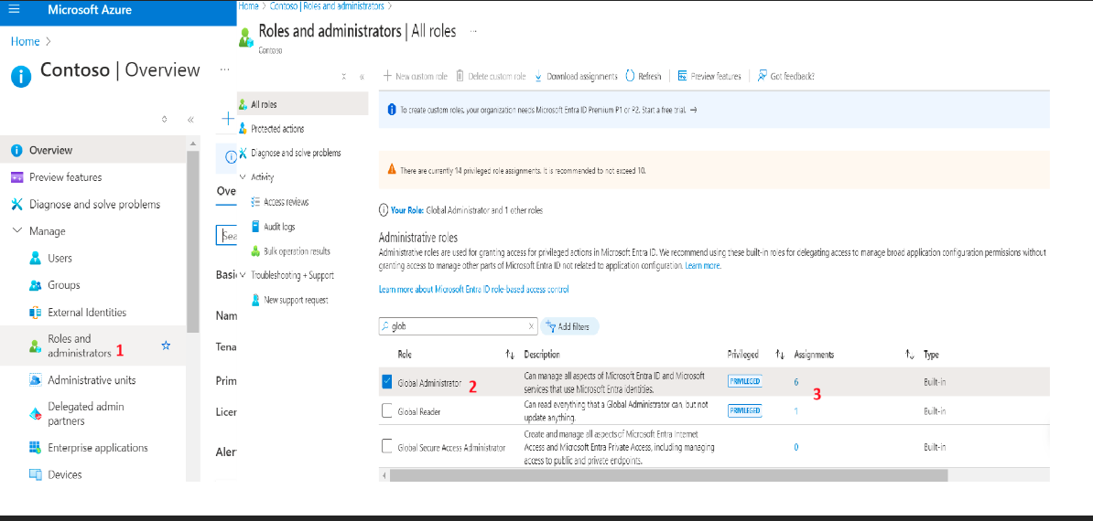Select Overview in the Contoso menu
Viewport: 1093px width, 521px height.
coord(92,150)
